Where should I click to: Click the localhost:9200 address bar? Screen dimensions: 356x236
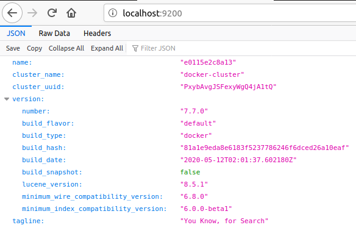click(x=230, y=13)
